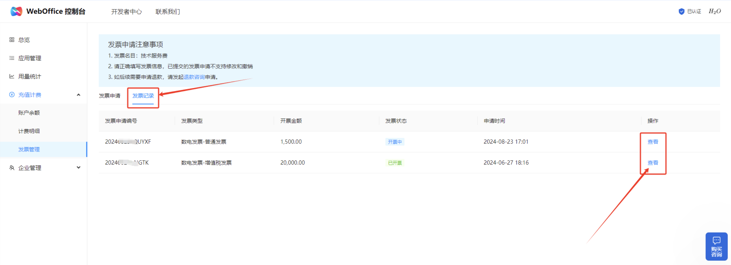Open the 购买咨询 floating chat icon

717,240
